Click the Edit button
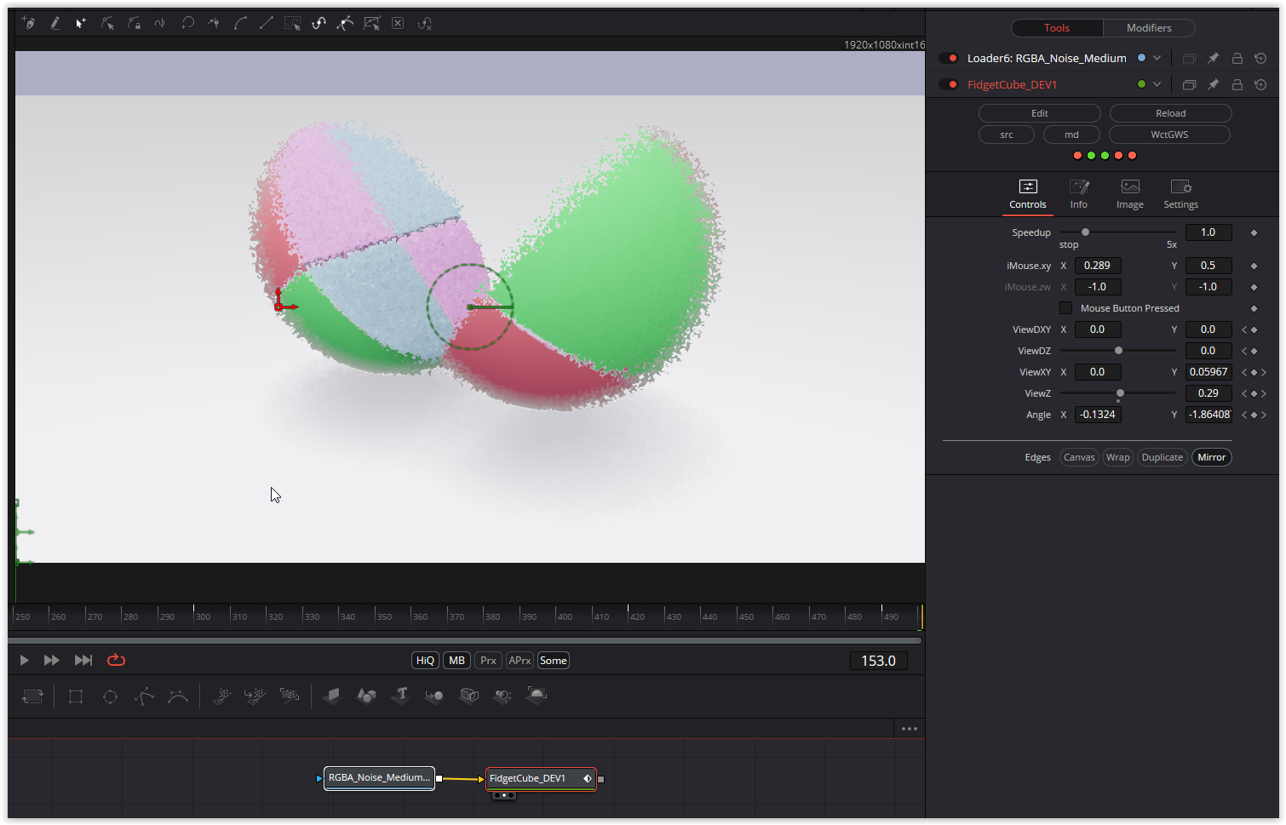 1040,113
